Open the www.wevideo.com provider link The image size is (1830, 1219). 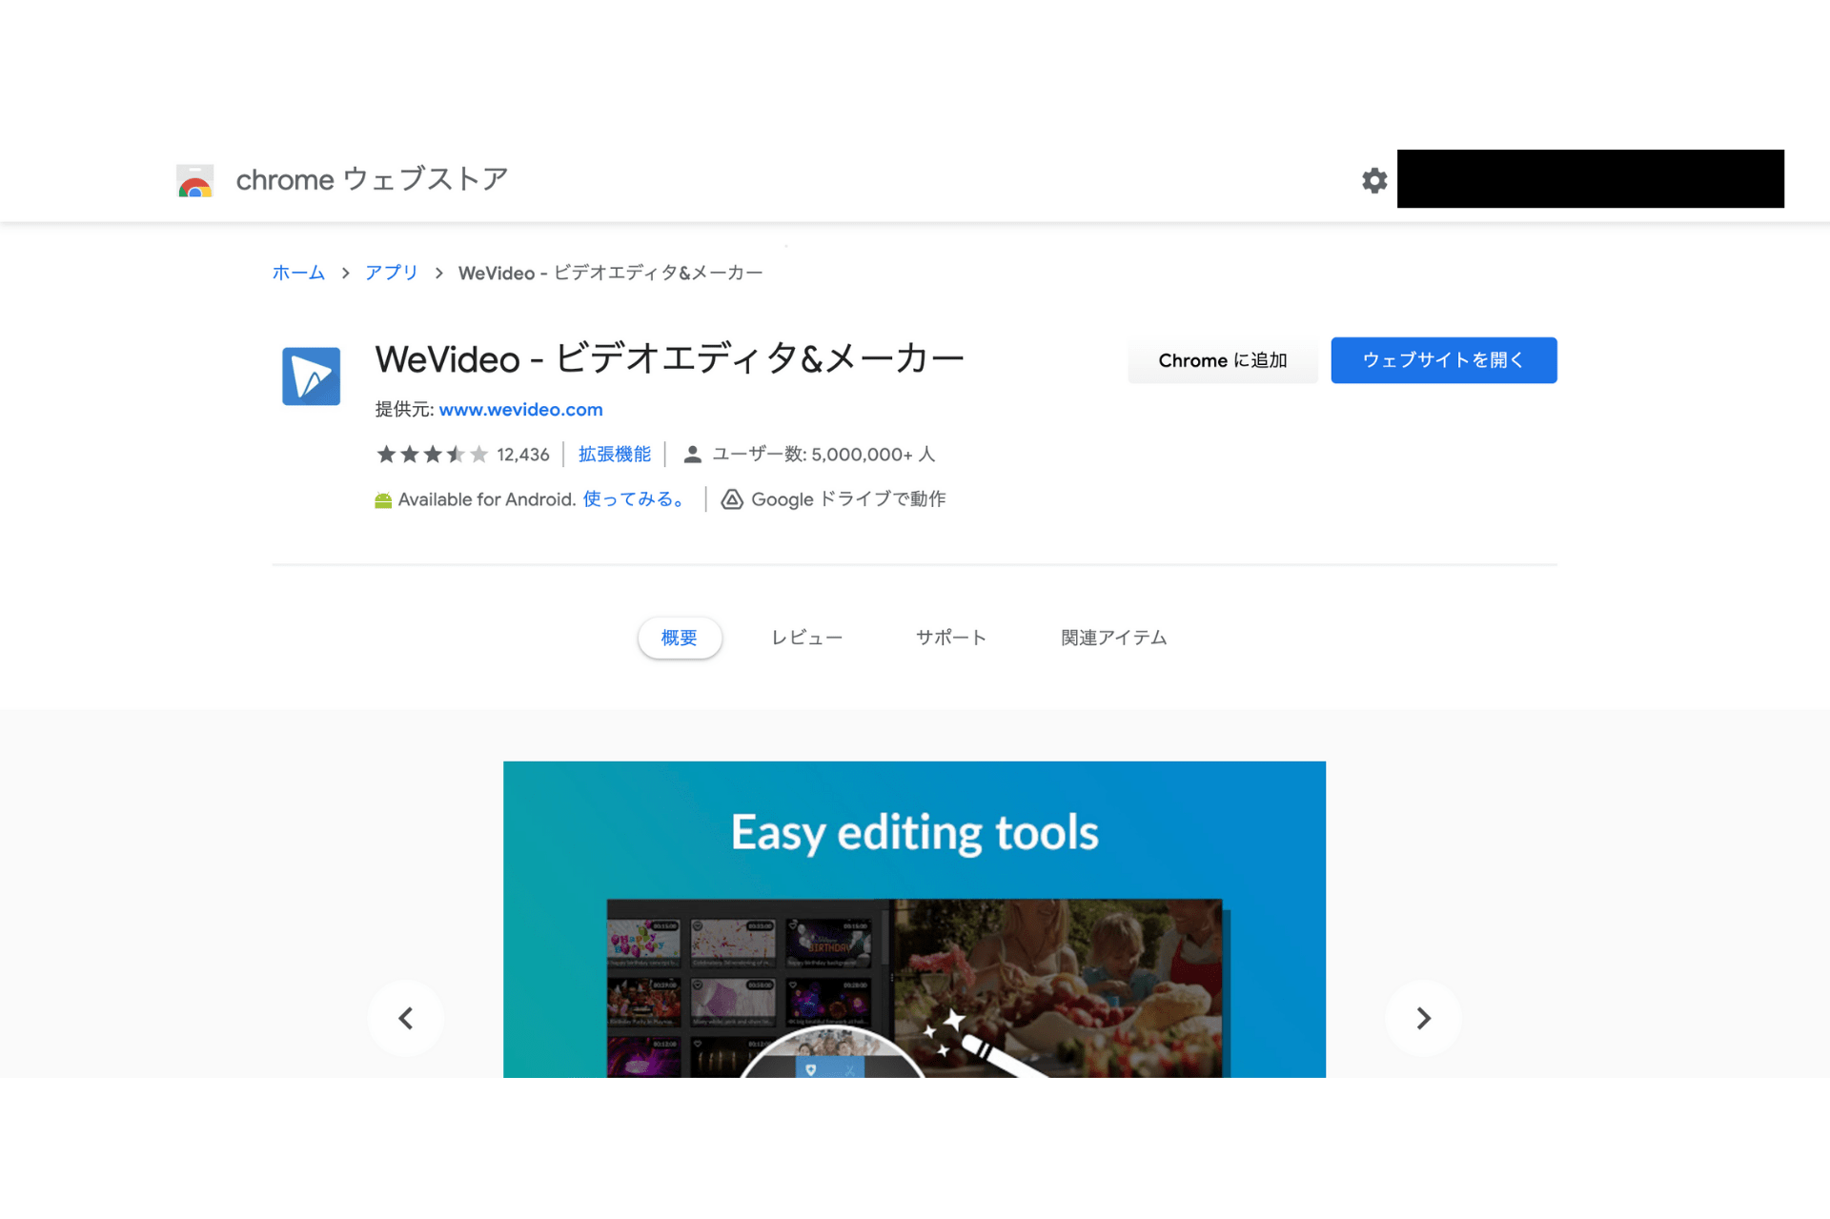click(x=520, y=409)
